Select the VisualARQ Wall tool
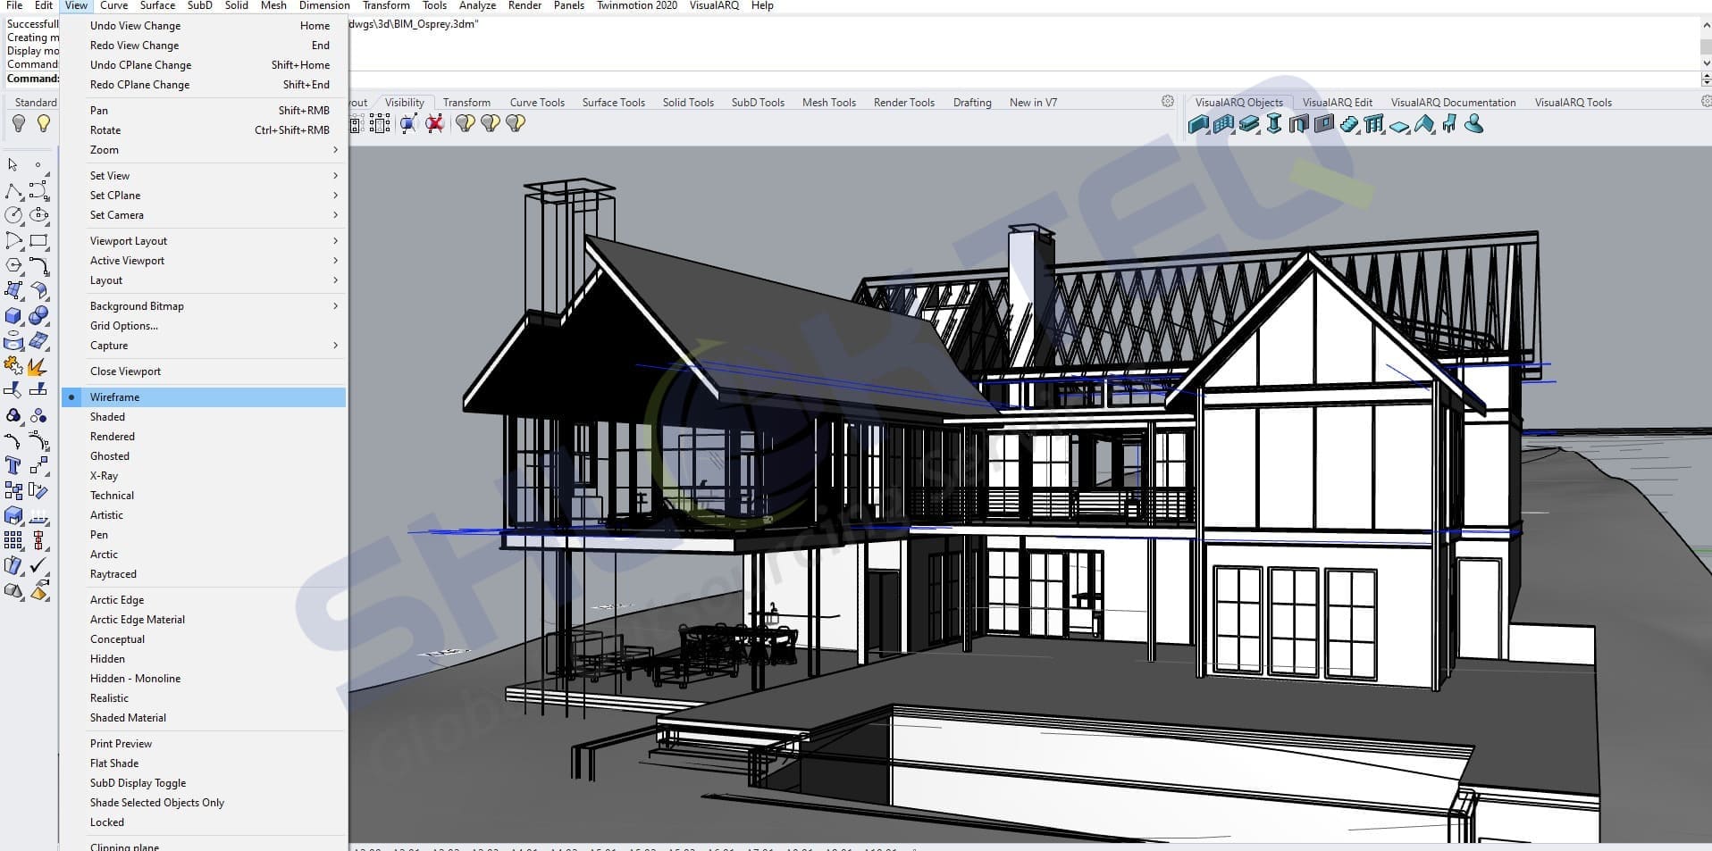 point(1199,124)
